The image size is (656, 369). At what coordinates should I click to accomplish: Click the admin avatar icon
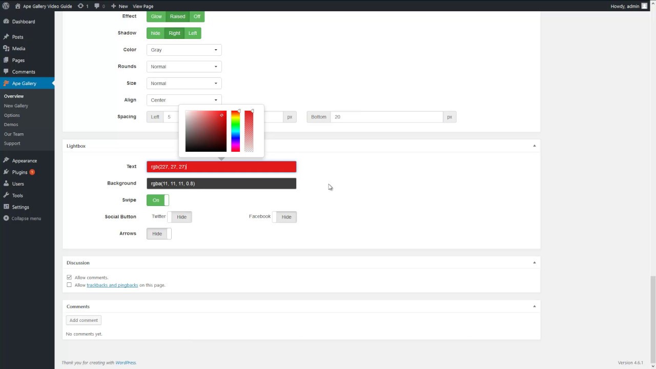point(644,6)
